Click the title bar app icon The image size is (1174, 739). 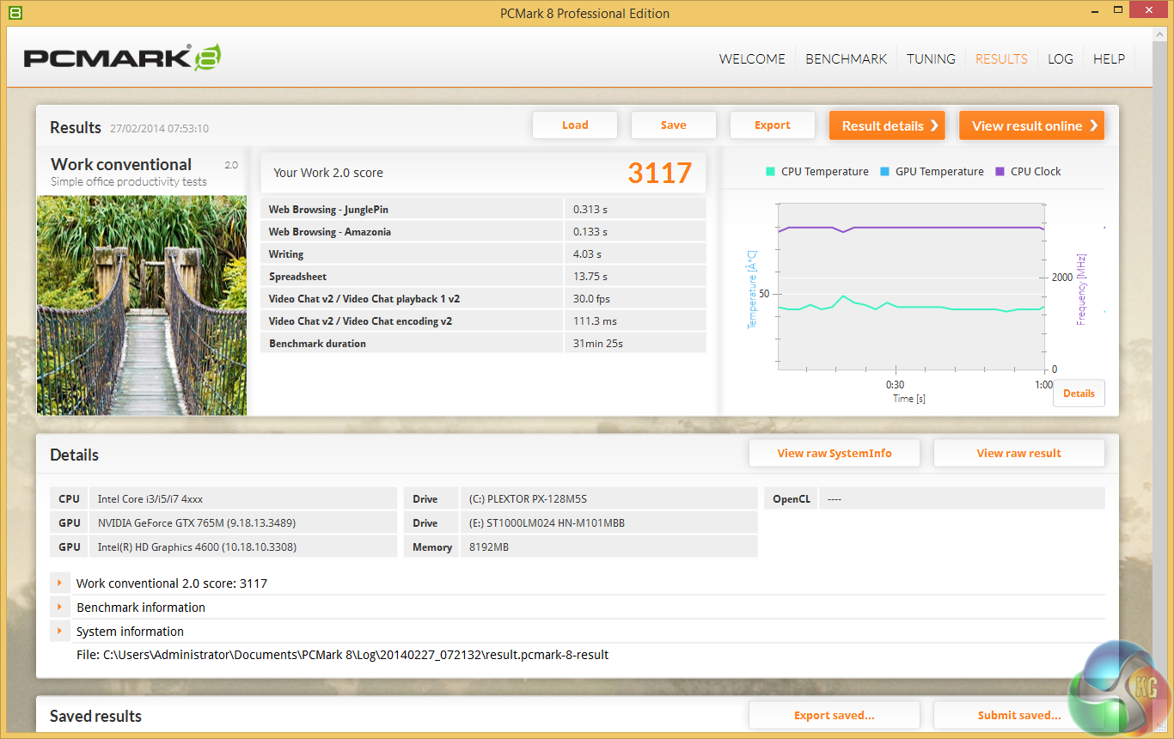15,13
